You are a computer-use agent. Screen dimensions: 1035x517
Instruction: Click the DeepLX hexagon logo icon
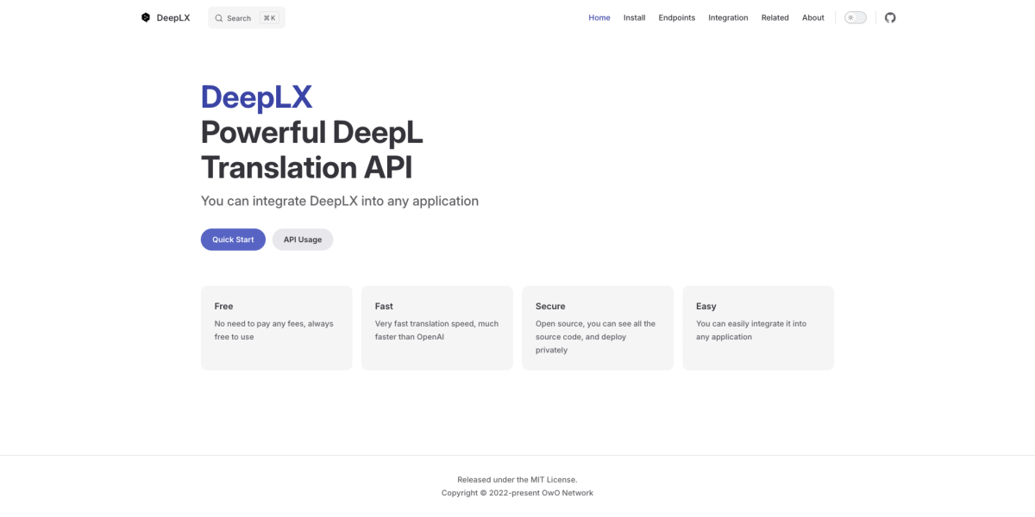(x=145, y=17)
